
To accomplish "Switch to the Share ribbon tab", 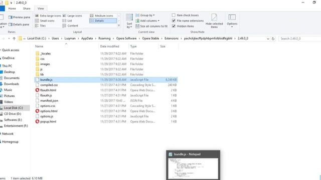I will [27, 8].
